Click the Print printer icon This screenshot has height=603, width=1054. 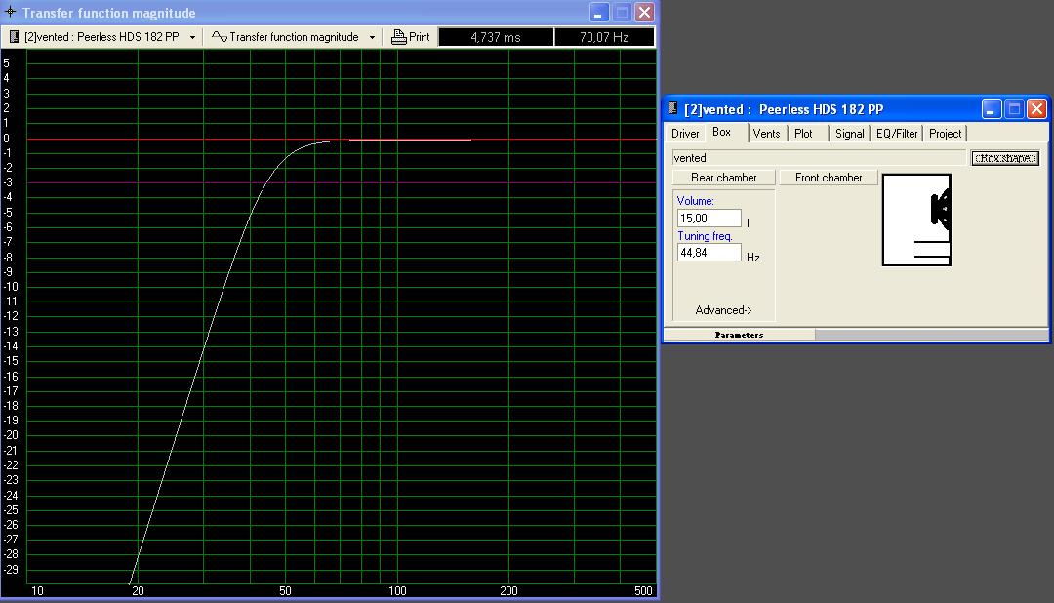click(x=399, y=37)
